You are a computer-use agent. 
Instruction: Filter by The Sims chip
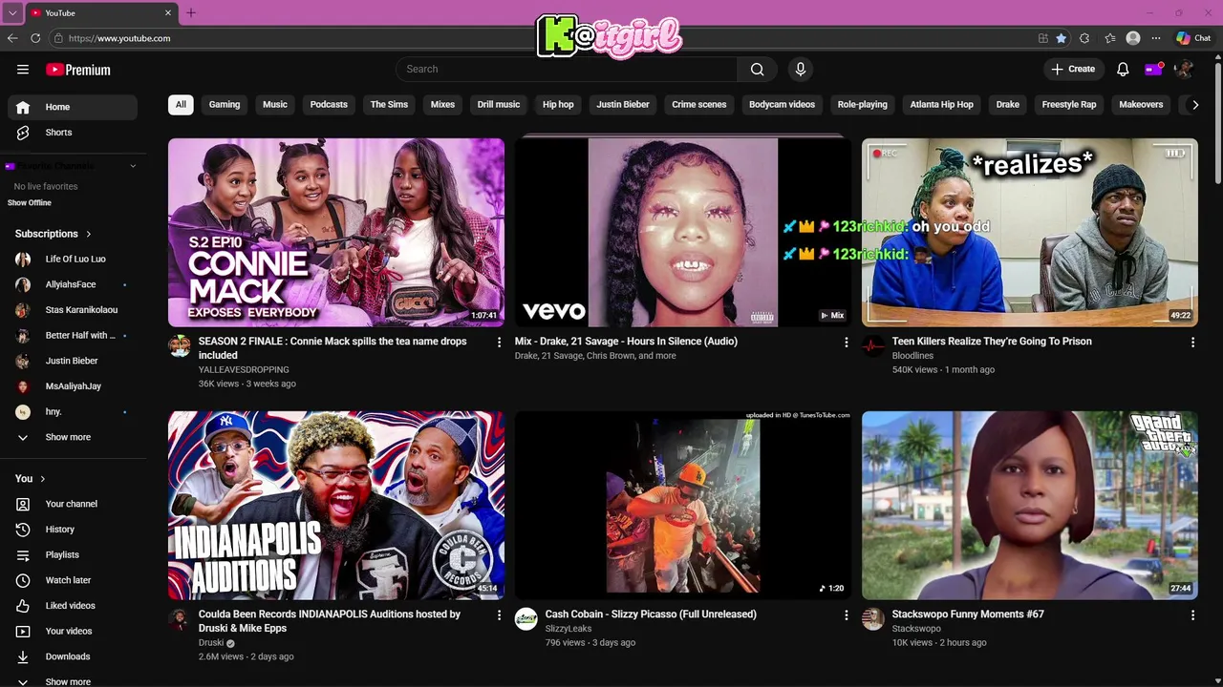pos(389,104)
